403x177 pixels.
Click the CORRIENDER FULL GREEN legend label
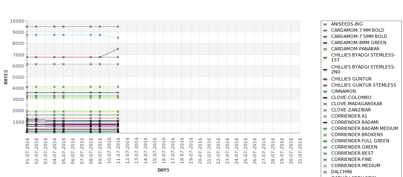[x=360, y=141]
